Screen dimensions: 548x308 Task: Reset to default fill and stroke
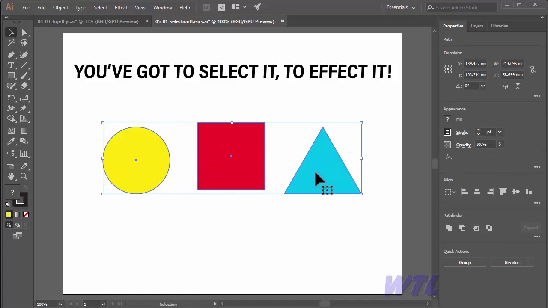click(7, 204)
